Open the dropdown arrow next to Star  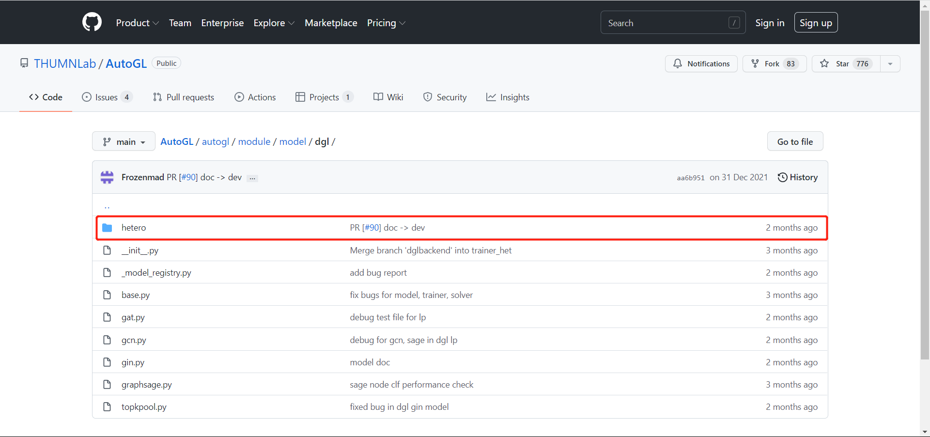(890, 63)
